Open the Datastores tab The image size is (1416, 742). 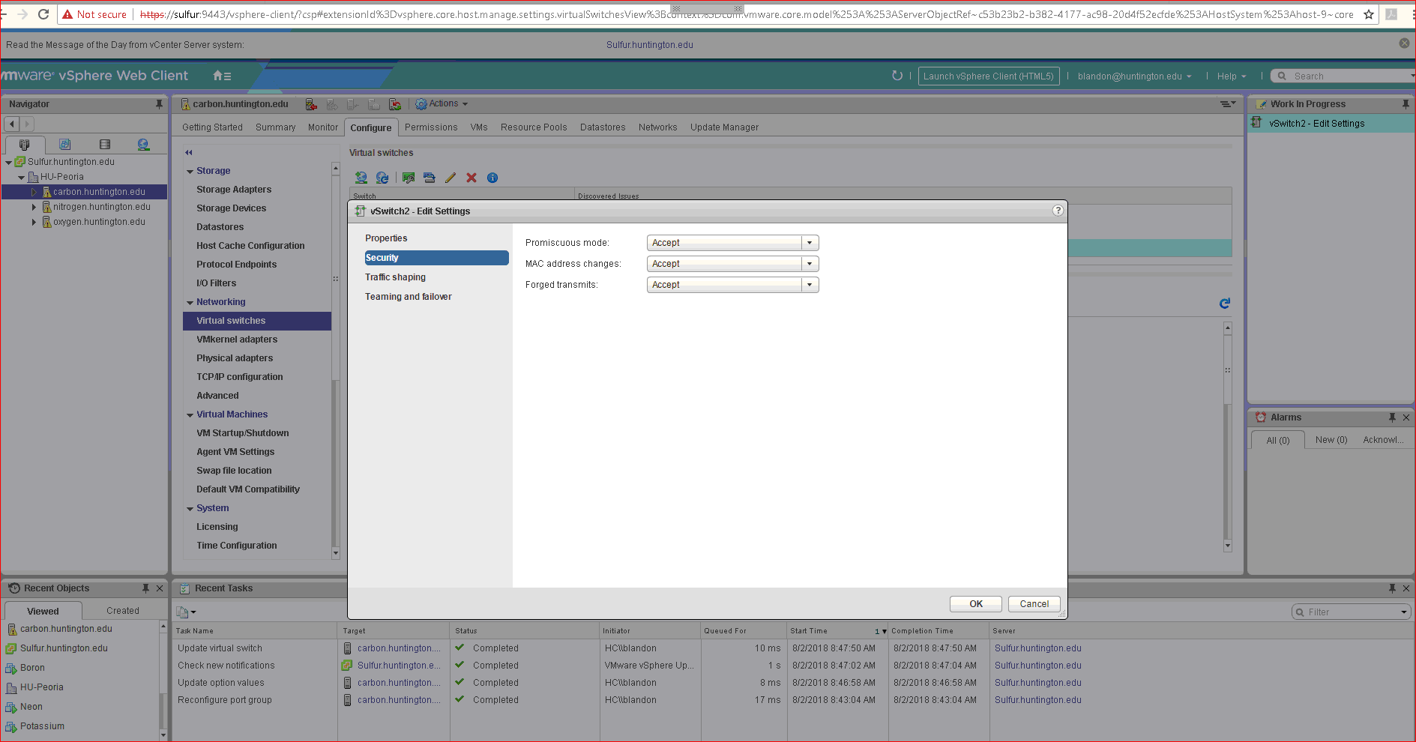coord(603,127)
